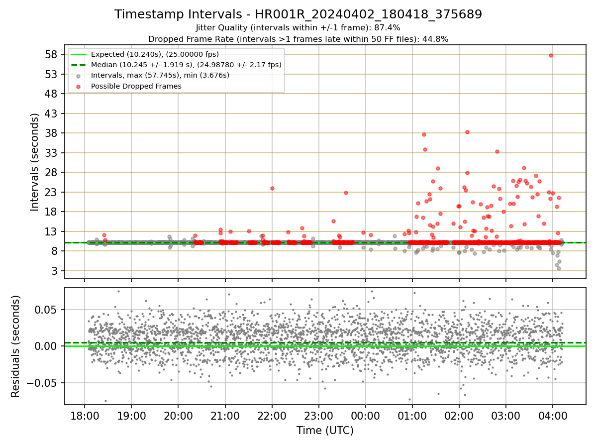Click the plot title 'Timestamp Intervals - HR001R_20240402_180418_375689'
The image size is (597, 448).
[x=298, y=14]
